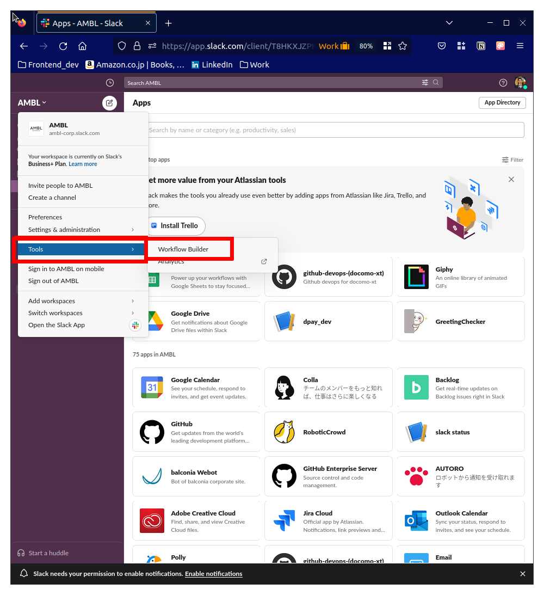Click the tracking protection shield icon
The width and height of the screenshot is (544, 595).
click(x=122, y=46)
